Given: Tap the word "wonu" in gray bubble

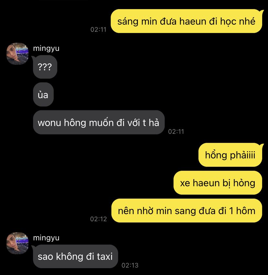Looking at the screenshot, I should point(50,123).
